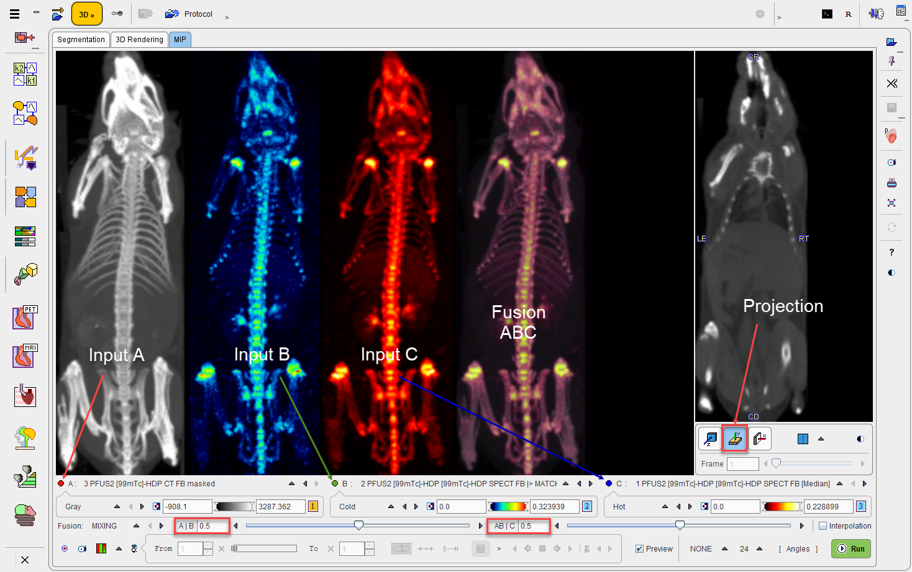The width and height of the screenshot is (912, 572).
Task: Click the load data arrow icon
Action: click(58, 14)
